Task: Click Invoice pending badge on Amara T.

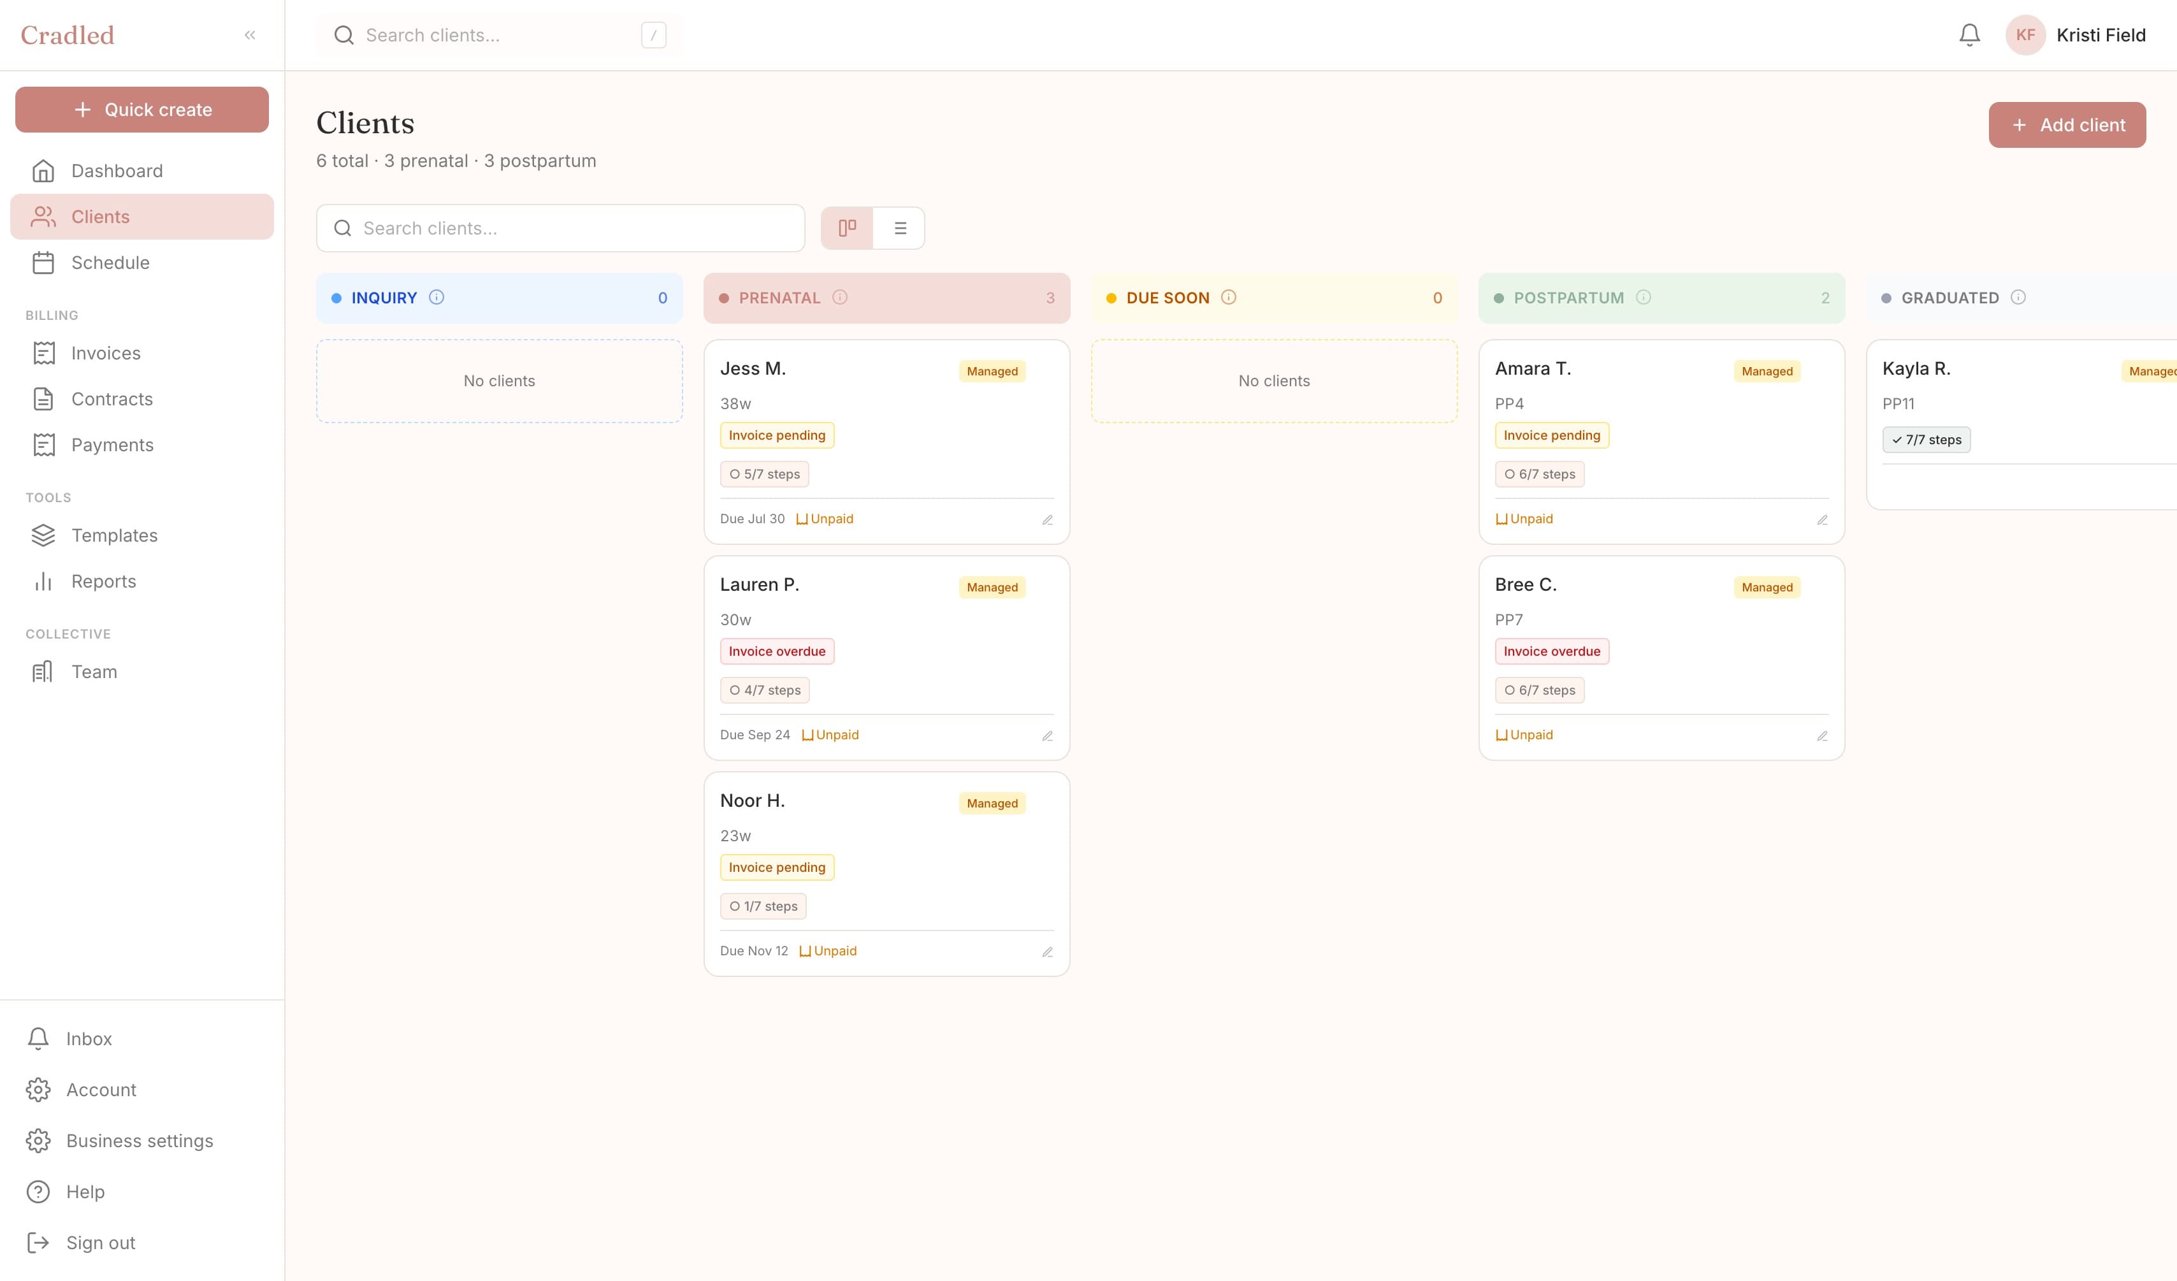Action: point(1552,435)
